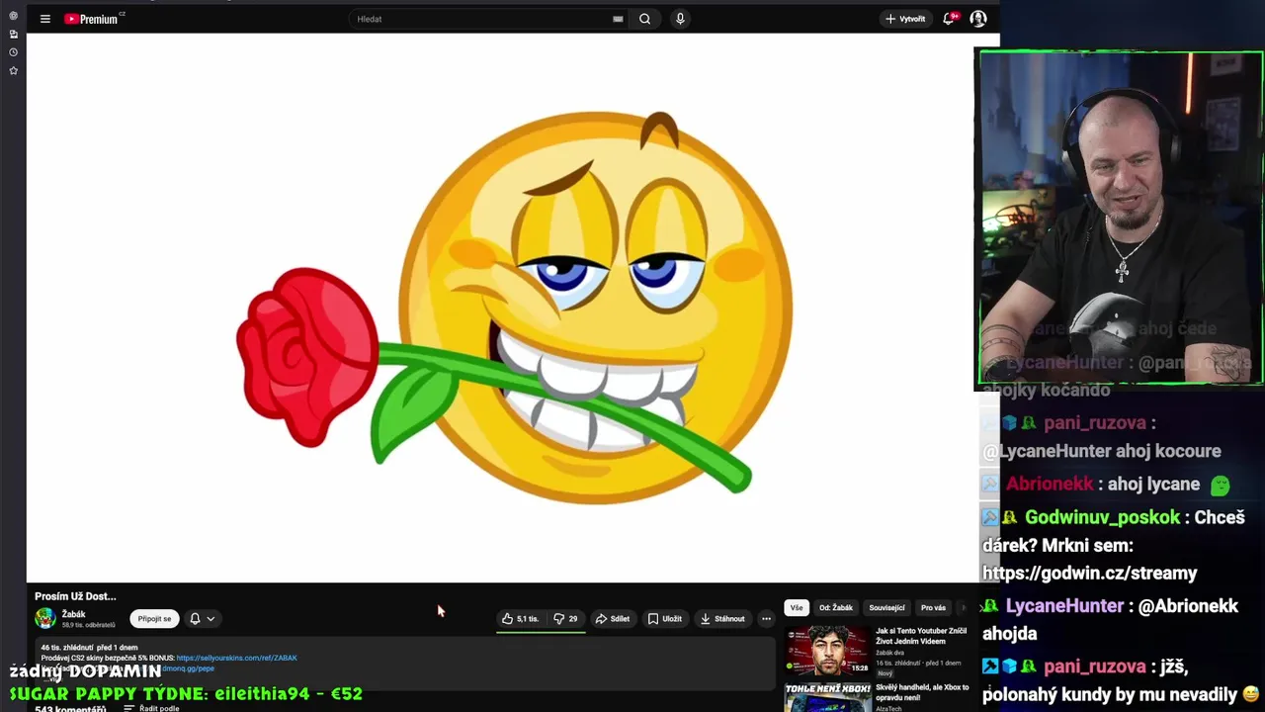1265x712 pixels.
Task: Open the Žabák channel avatar
Action: (45, 619)
